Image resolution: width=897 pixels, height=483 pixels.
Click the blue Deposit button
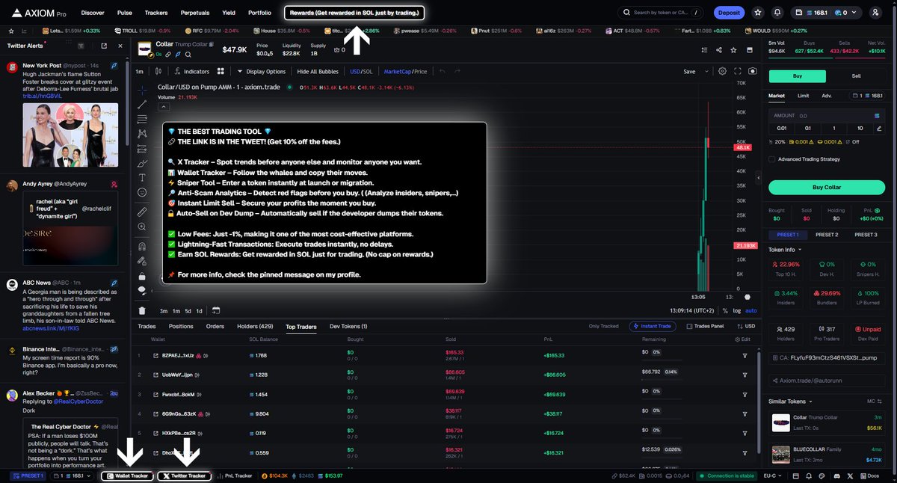point(728,13)
